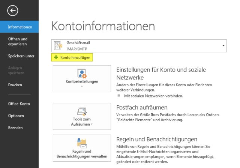Click Beenden to quit Outlook
This screenshot has width=240, height=168.
16,128
